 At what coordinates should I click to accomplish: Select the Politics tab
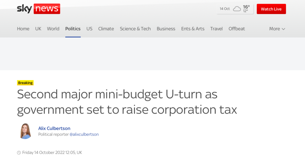[x=73, y=29]
